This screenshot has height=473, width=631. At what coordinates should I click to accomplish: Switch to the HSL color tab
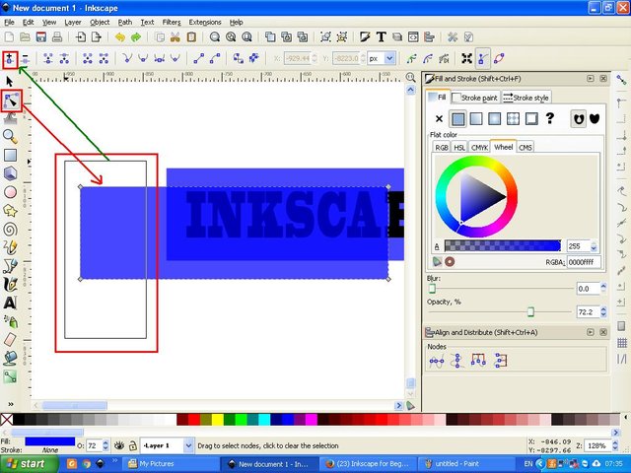pyautogui.click(x=459, y=148)
